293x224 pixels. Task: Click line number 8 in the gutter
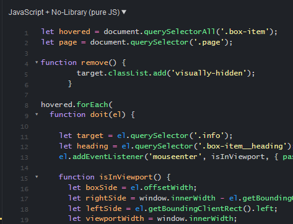pos(27,106)
